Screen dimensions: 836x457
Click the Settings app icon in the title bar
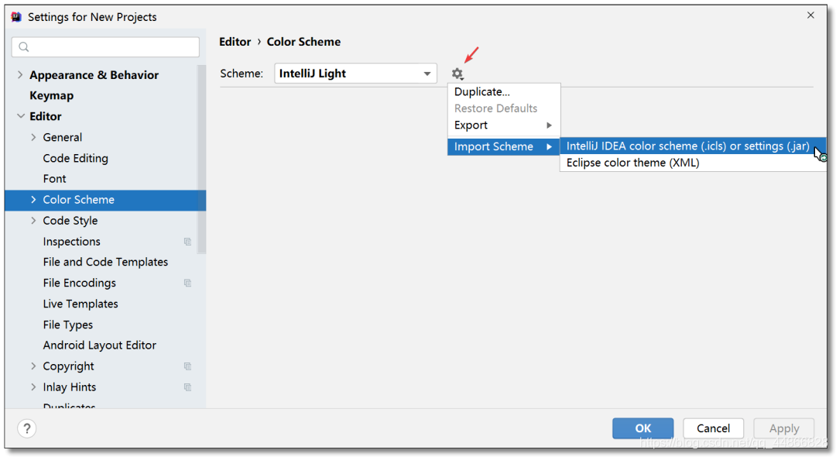click(x=17, y=16)
